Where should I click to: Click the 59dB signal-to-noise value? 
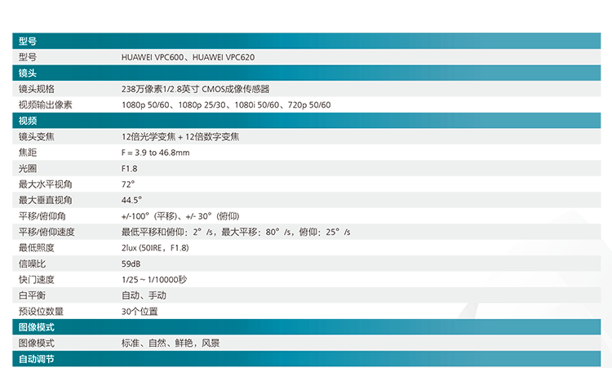pyautogui.click(x=131, y=264)
